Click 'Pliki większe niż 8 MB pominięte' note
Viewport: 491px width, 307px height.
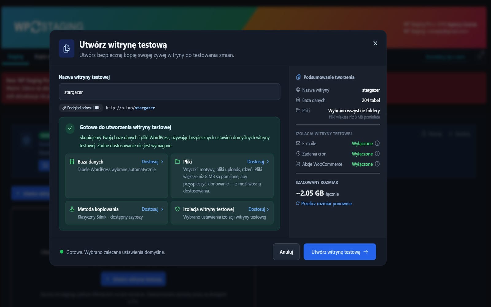(x=354, y=117)
